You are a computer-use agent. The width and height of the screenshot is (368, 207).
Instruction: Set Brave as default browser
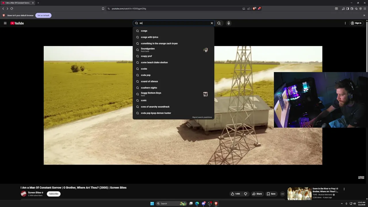[43, 15]
